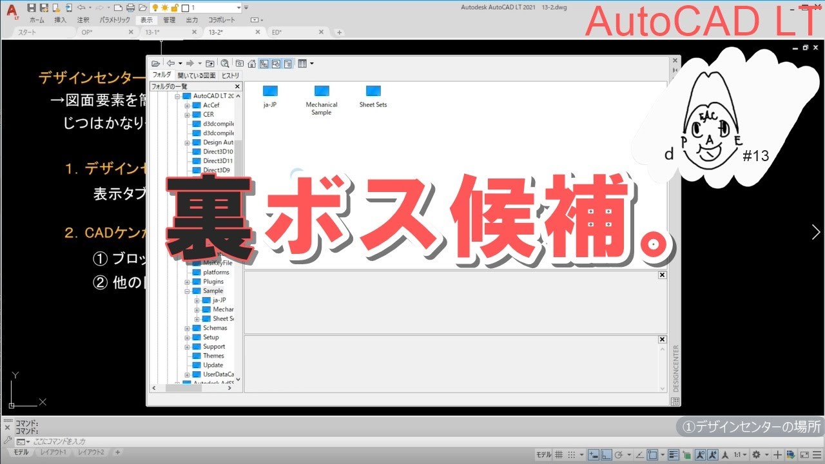Open the AutoCAD LT application menu

(12, 11)
